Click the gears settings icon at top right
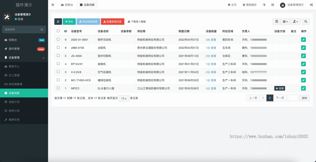This screenshot has width=316, height=162. [x=312, y=5]
